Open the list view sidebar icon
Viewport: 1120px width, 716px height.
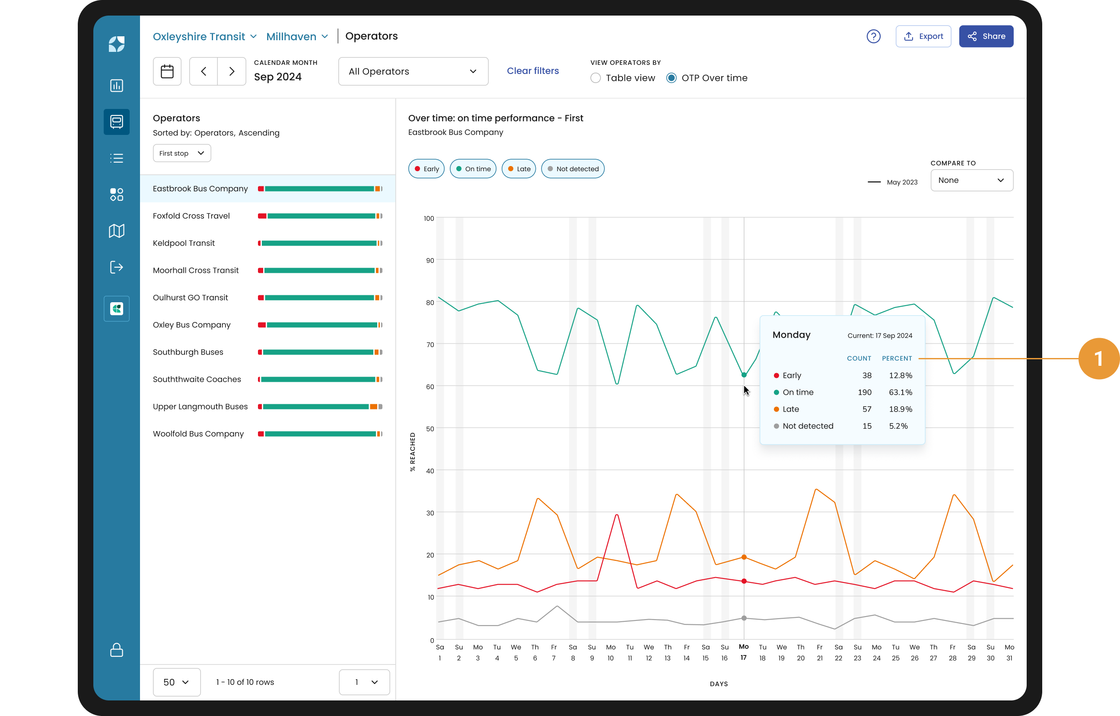[116, 158]
